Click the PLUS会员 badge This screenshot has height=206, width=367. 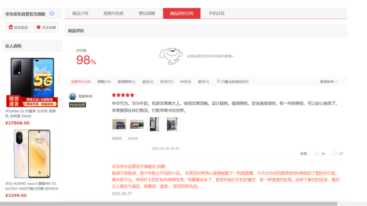coord(77,105)
